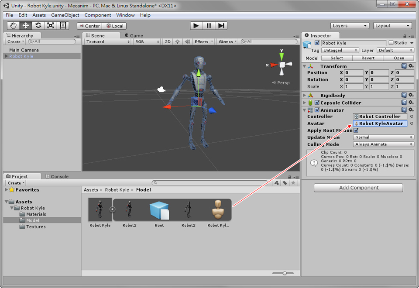Viewport: 419px width, 288px height.
Task: Select the Hand pan tool
Action: (x=13, y=25)
